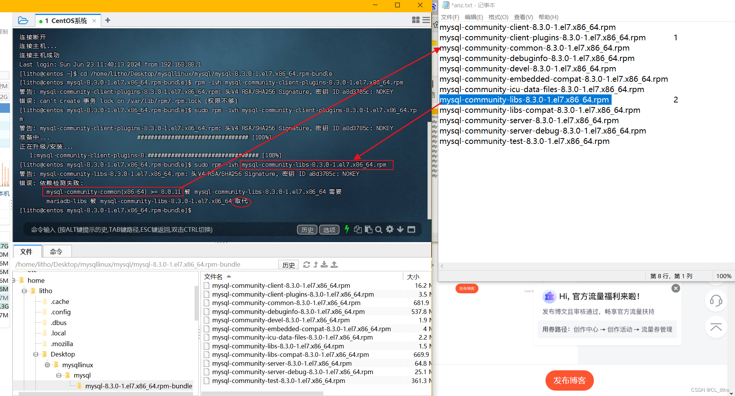This screenshot has height=396, width=735.
Task: Collapse the Desktop tree node
Action: (36, 354)
